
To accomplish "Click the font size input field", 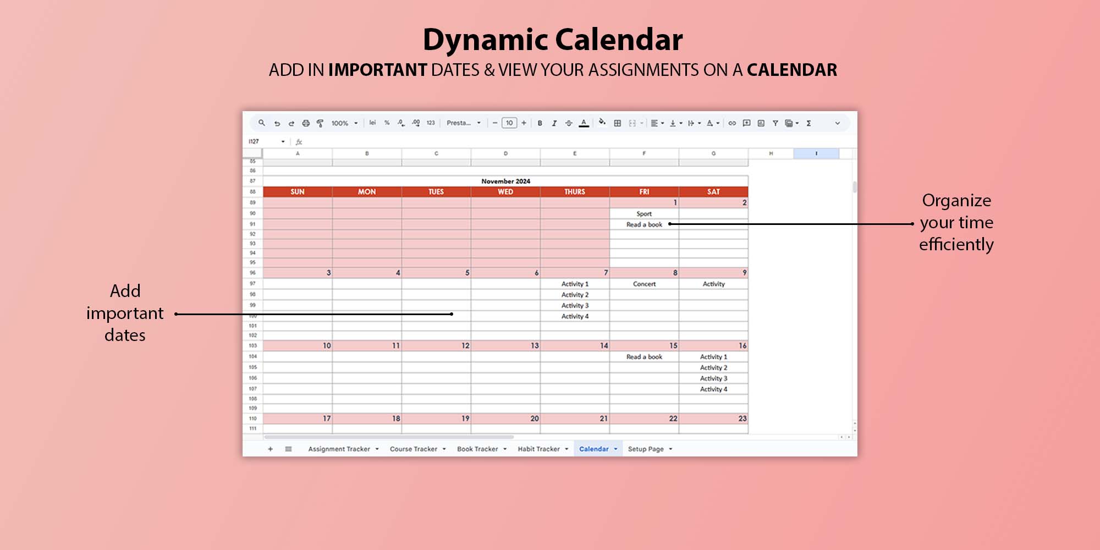I will [x=509, y=123].
